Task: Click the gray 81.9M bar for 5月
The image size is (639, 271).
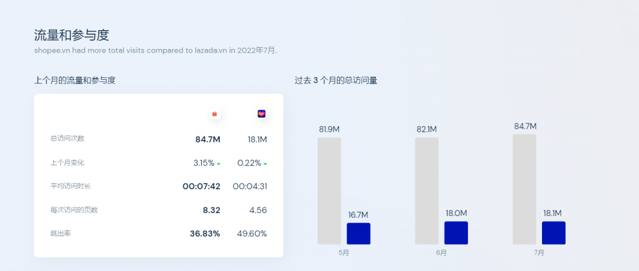Action: pyautogui.click(x=330, y=191)
